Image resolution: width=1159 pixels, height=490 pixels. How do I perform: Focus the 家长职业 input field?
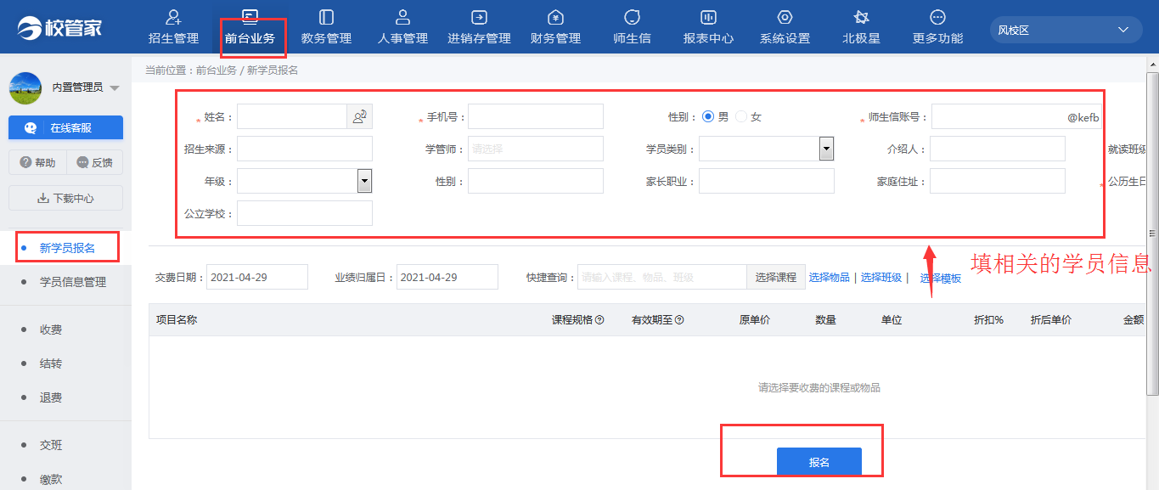767,181
